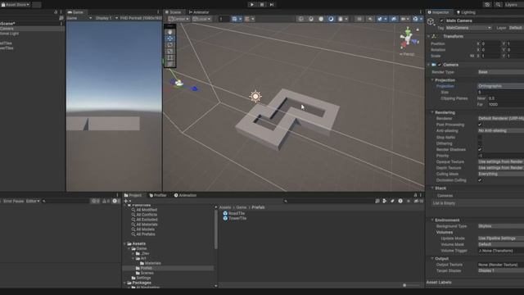Start Play mode with the Play button
The height and width of the screenshot is (295, 524).
tap(251, 5)
